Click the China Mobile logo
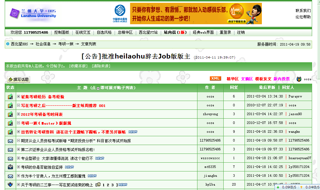The height and width of the screenshot is (190, 320). pos(120,14)
